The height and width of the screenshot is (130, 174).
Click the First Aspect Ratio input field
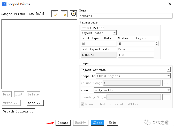(99, 44)
